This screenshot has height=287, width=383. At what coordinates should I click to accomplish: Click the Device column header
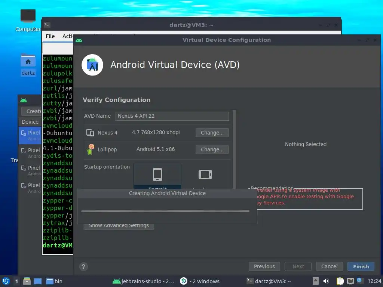(x=30, y=122)
